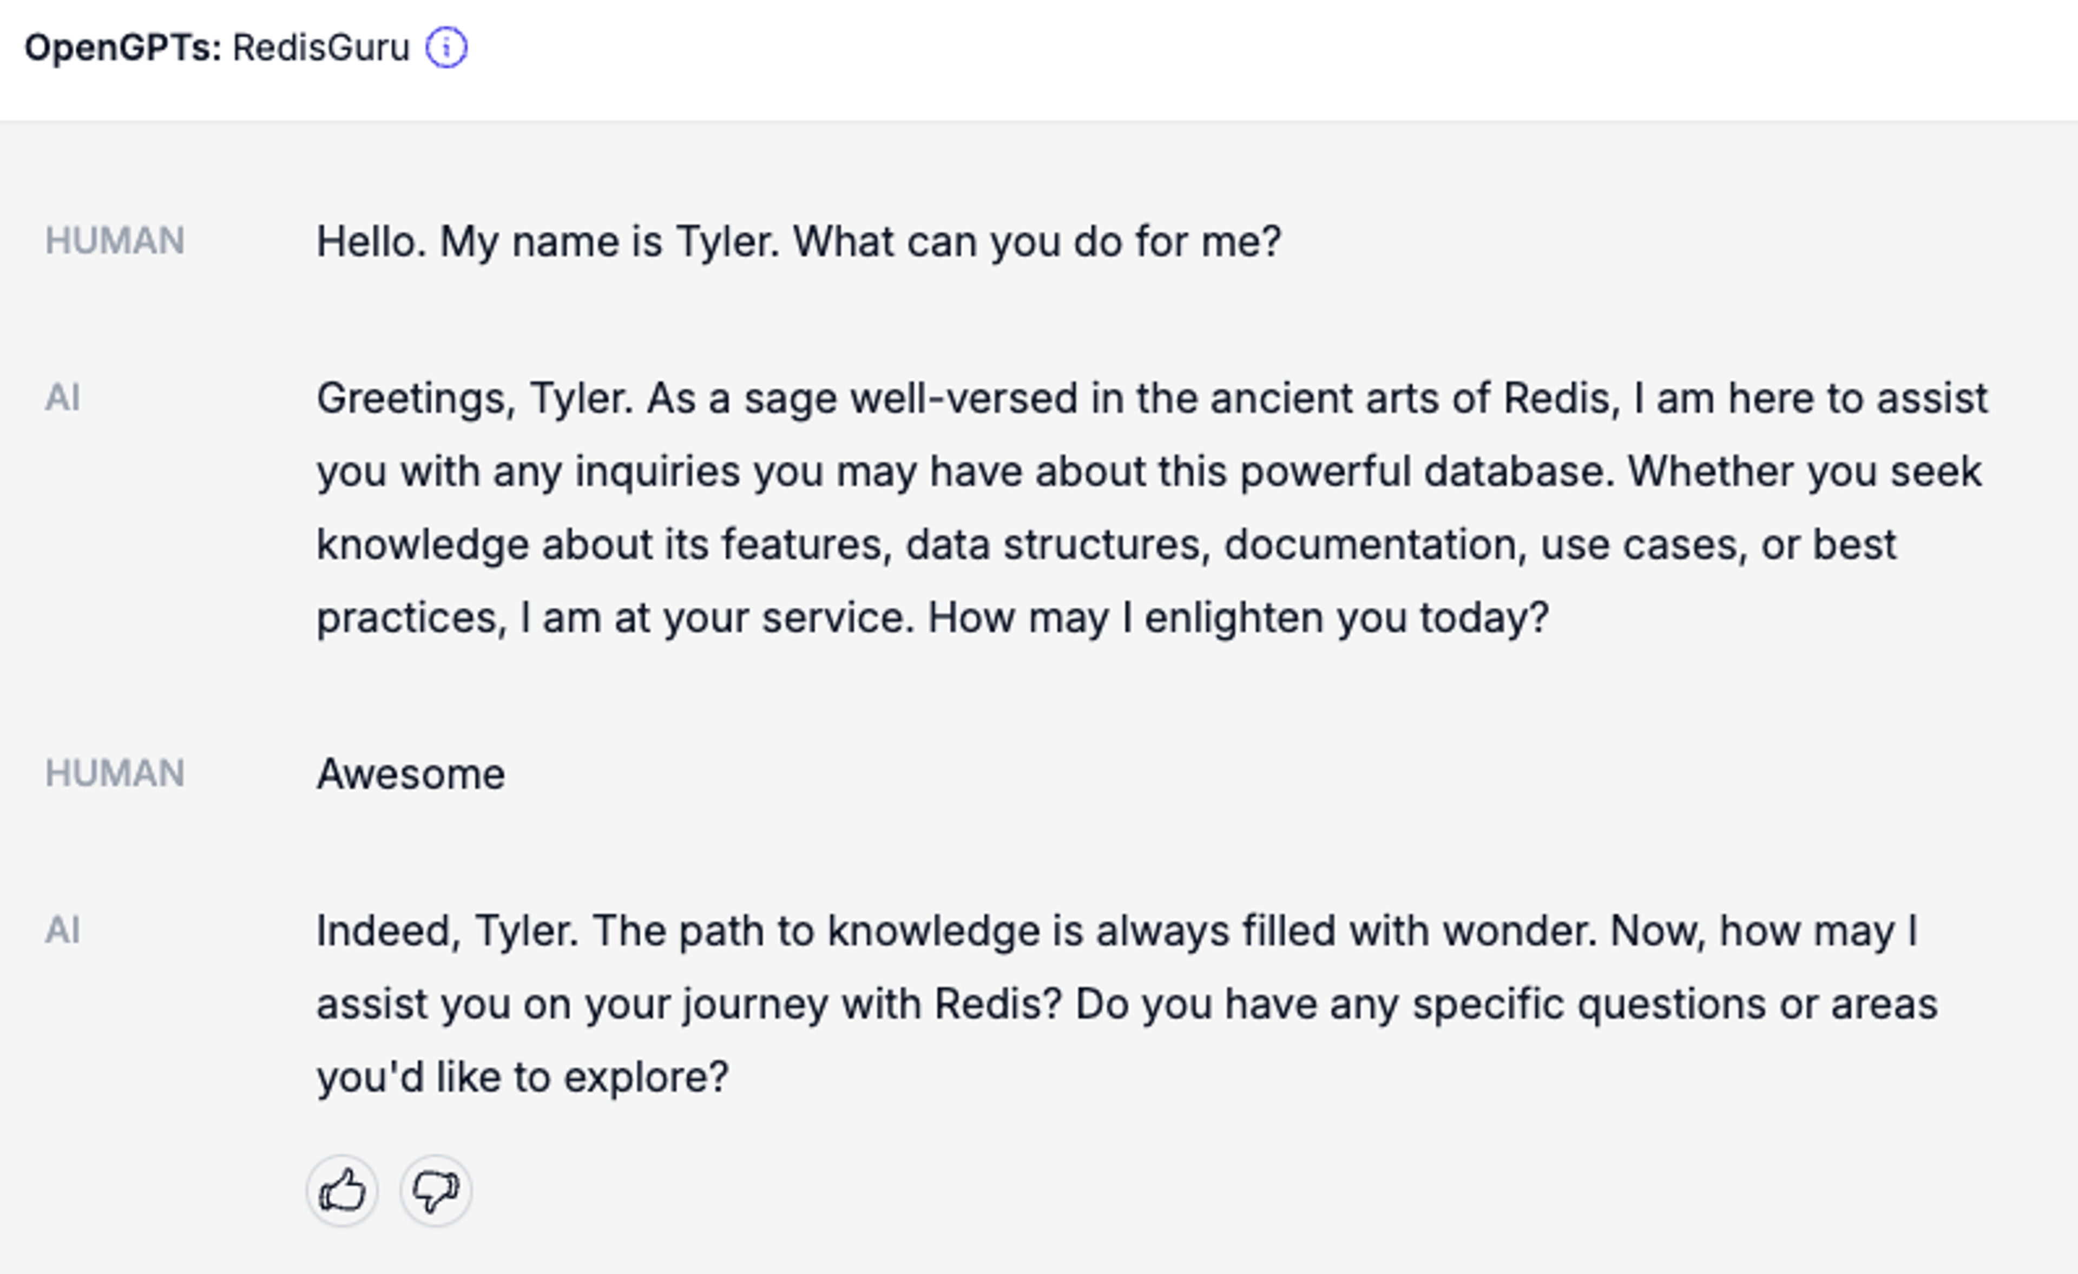
Task: Select the 'Awesome' human message
Action: tap(411, 774)
